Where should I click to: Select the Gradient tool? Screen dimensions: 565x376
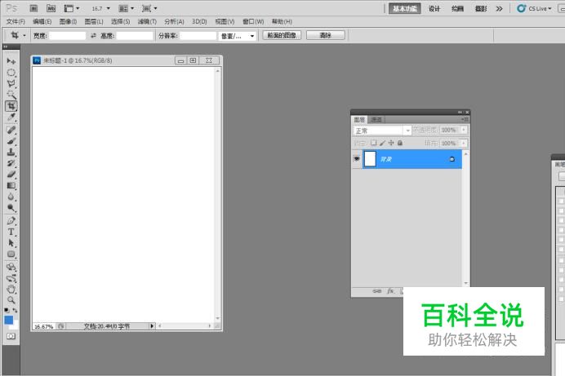[x=11, y=186]
